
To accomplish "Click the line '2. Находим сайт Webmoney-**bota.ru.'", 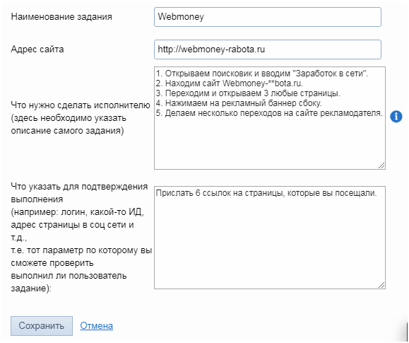I will tap(230, 83).
